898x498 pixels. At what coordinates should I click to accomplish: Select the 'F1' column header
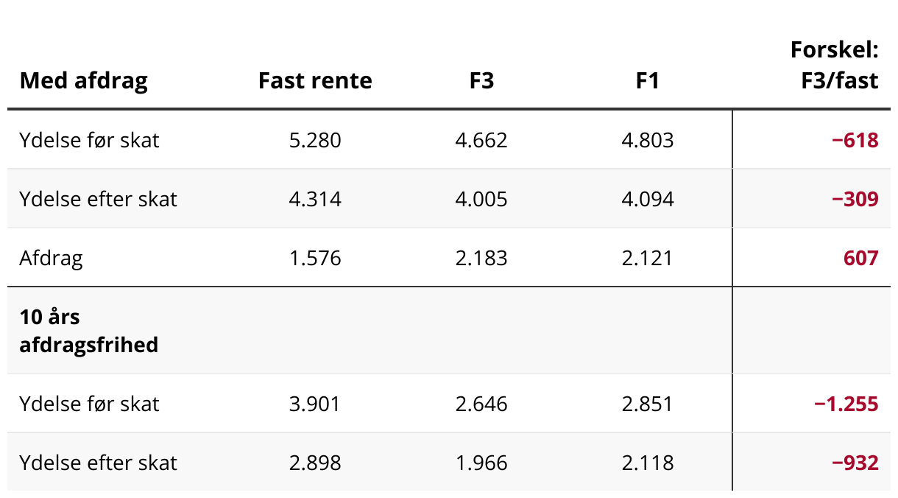tap(647, 80)
